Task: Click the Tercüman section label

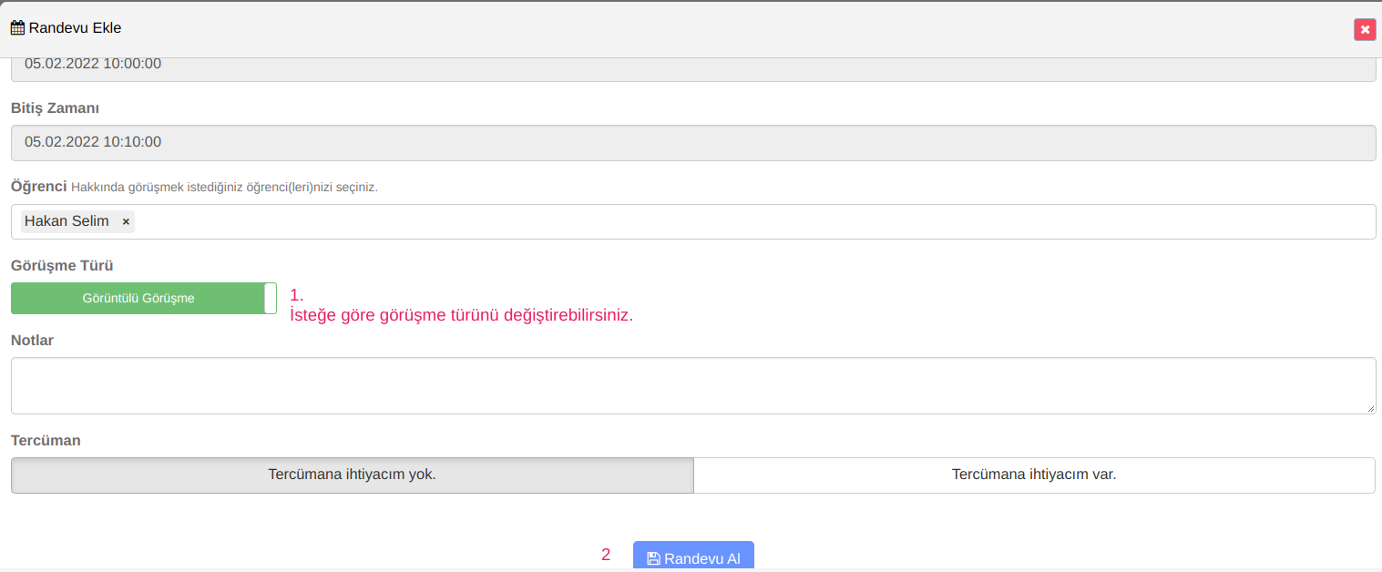Action: click(x=46, y=440)
